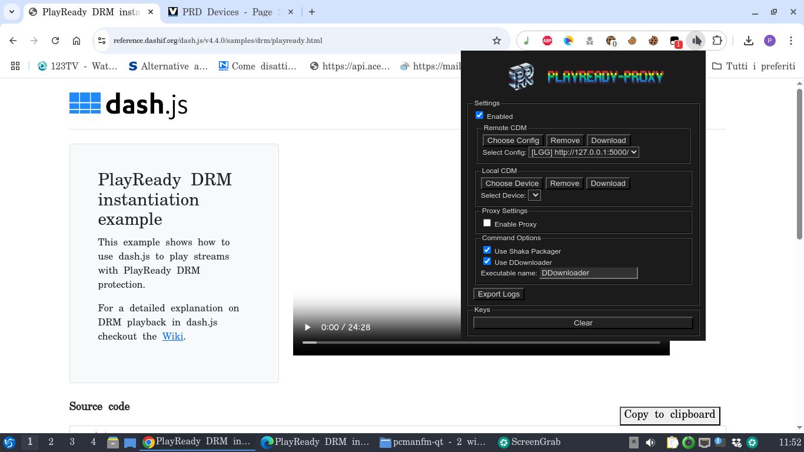
Task: Open the extension showing red 1 badge
Action: click(x=675, y=41)
